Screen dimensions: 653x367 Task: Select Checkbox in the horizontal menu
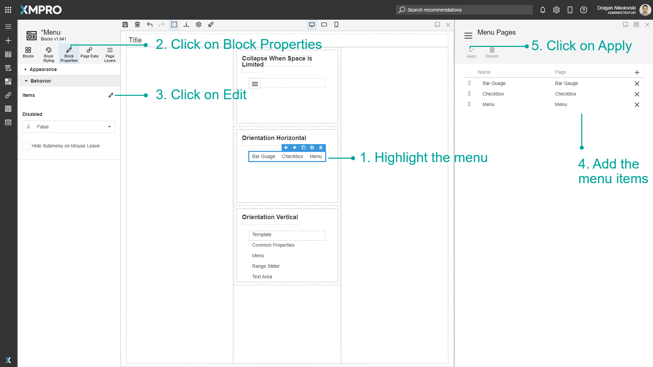tap(292, 156)
